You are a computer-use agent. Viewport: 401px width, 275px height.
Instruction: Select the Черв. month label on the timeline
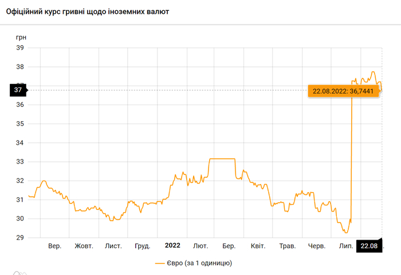click(317, 246)
